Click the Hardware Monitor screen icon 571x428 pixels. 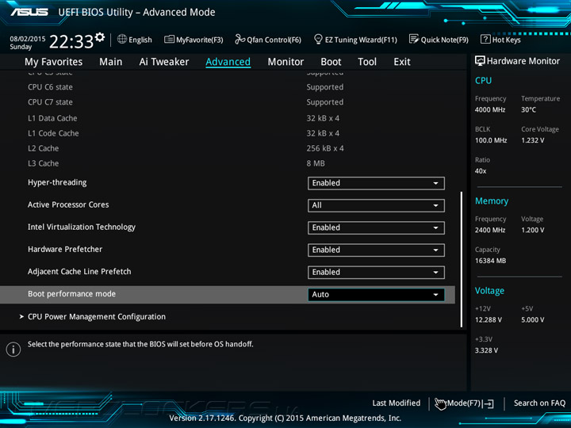point(480,61)
